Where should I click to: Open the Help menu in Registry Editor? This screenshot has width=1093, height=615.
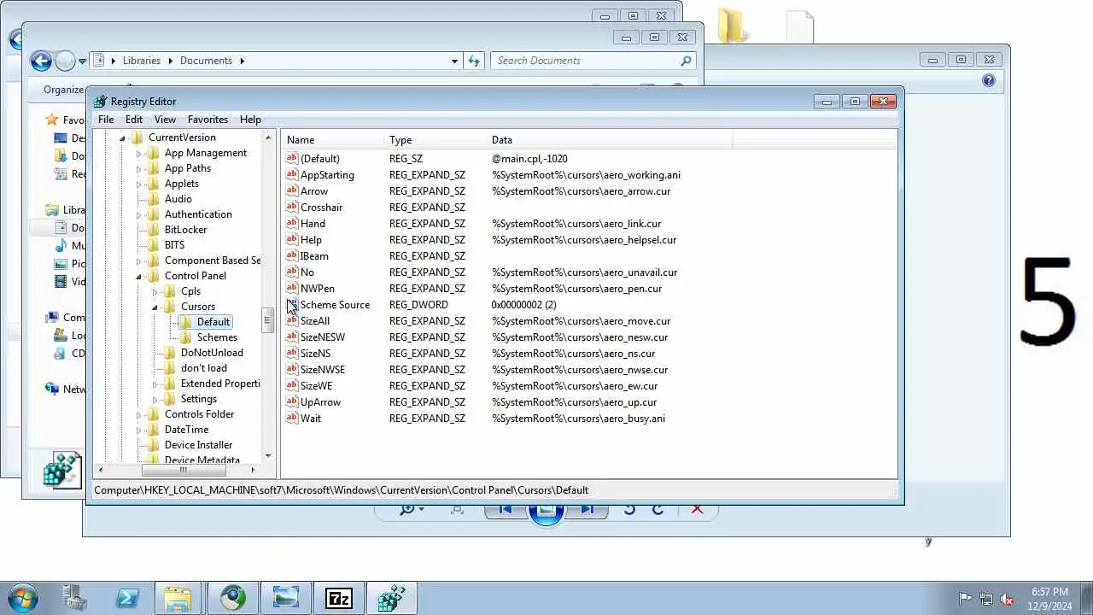250,120
